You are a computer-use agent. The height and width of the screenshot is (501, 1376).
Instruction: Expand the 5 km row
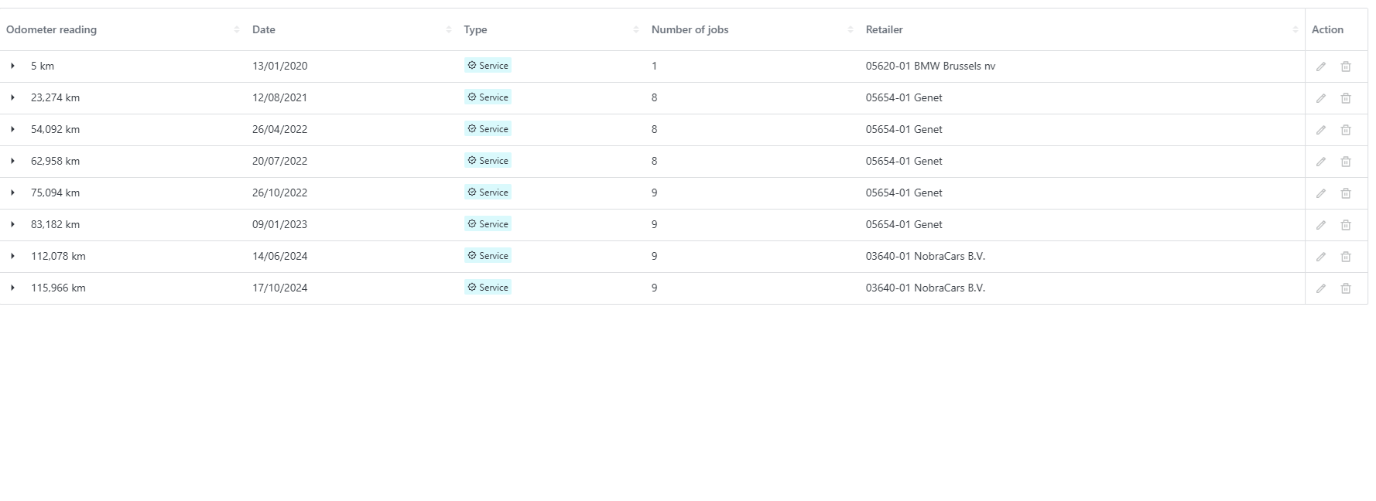[x=12, y=66]
